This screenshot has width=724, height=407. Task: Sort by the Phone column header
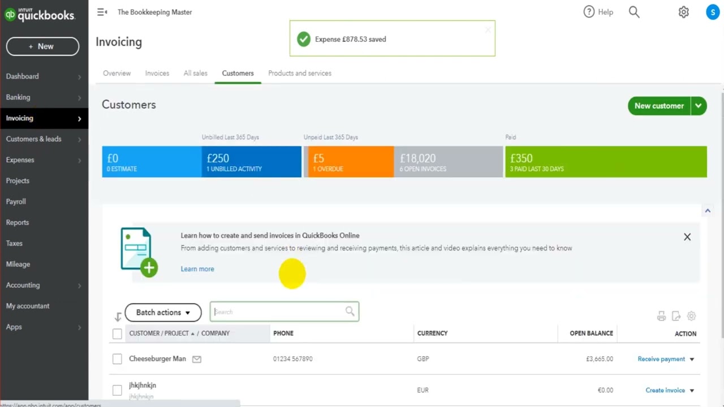(283, 334)
